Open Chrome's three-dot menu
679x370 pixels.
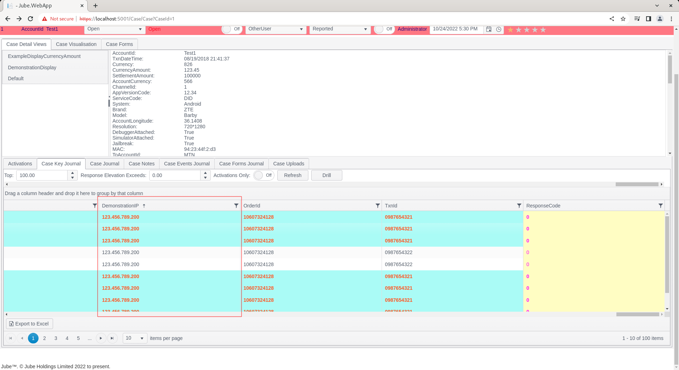[671, 19]
